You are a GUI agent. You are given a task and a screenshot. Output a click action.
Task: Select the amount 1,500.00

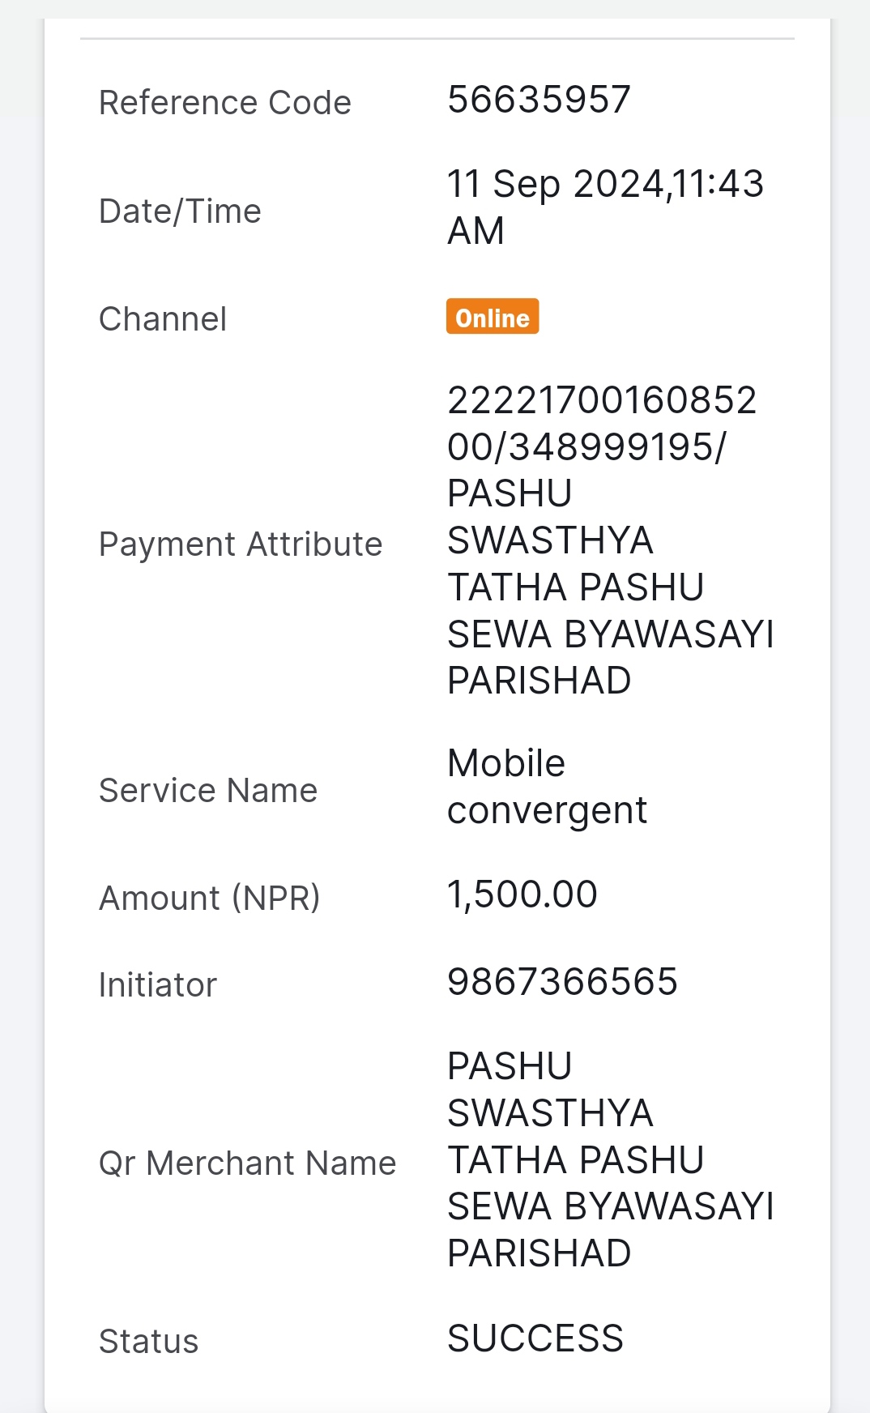(522, 895)
